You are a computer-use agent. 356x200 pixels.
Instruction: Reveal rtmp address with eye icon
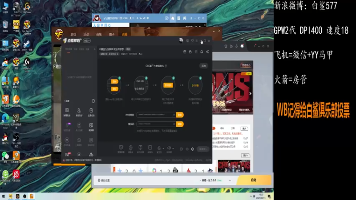pyautogui.click(x=174, y=115)
